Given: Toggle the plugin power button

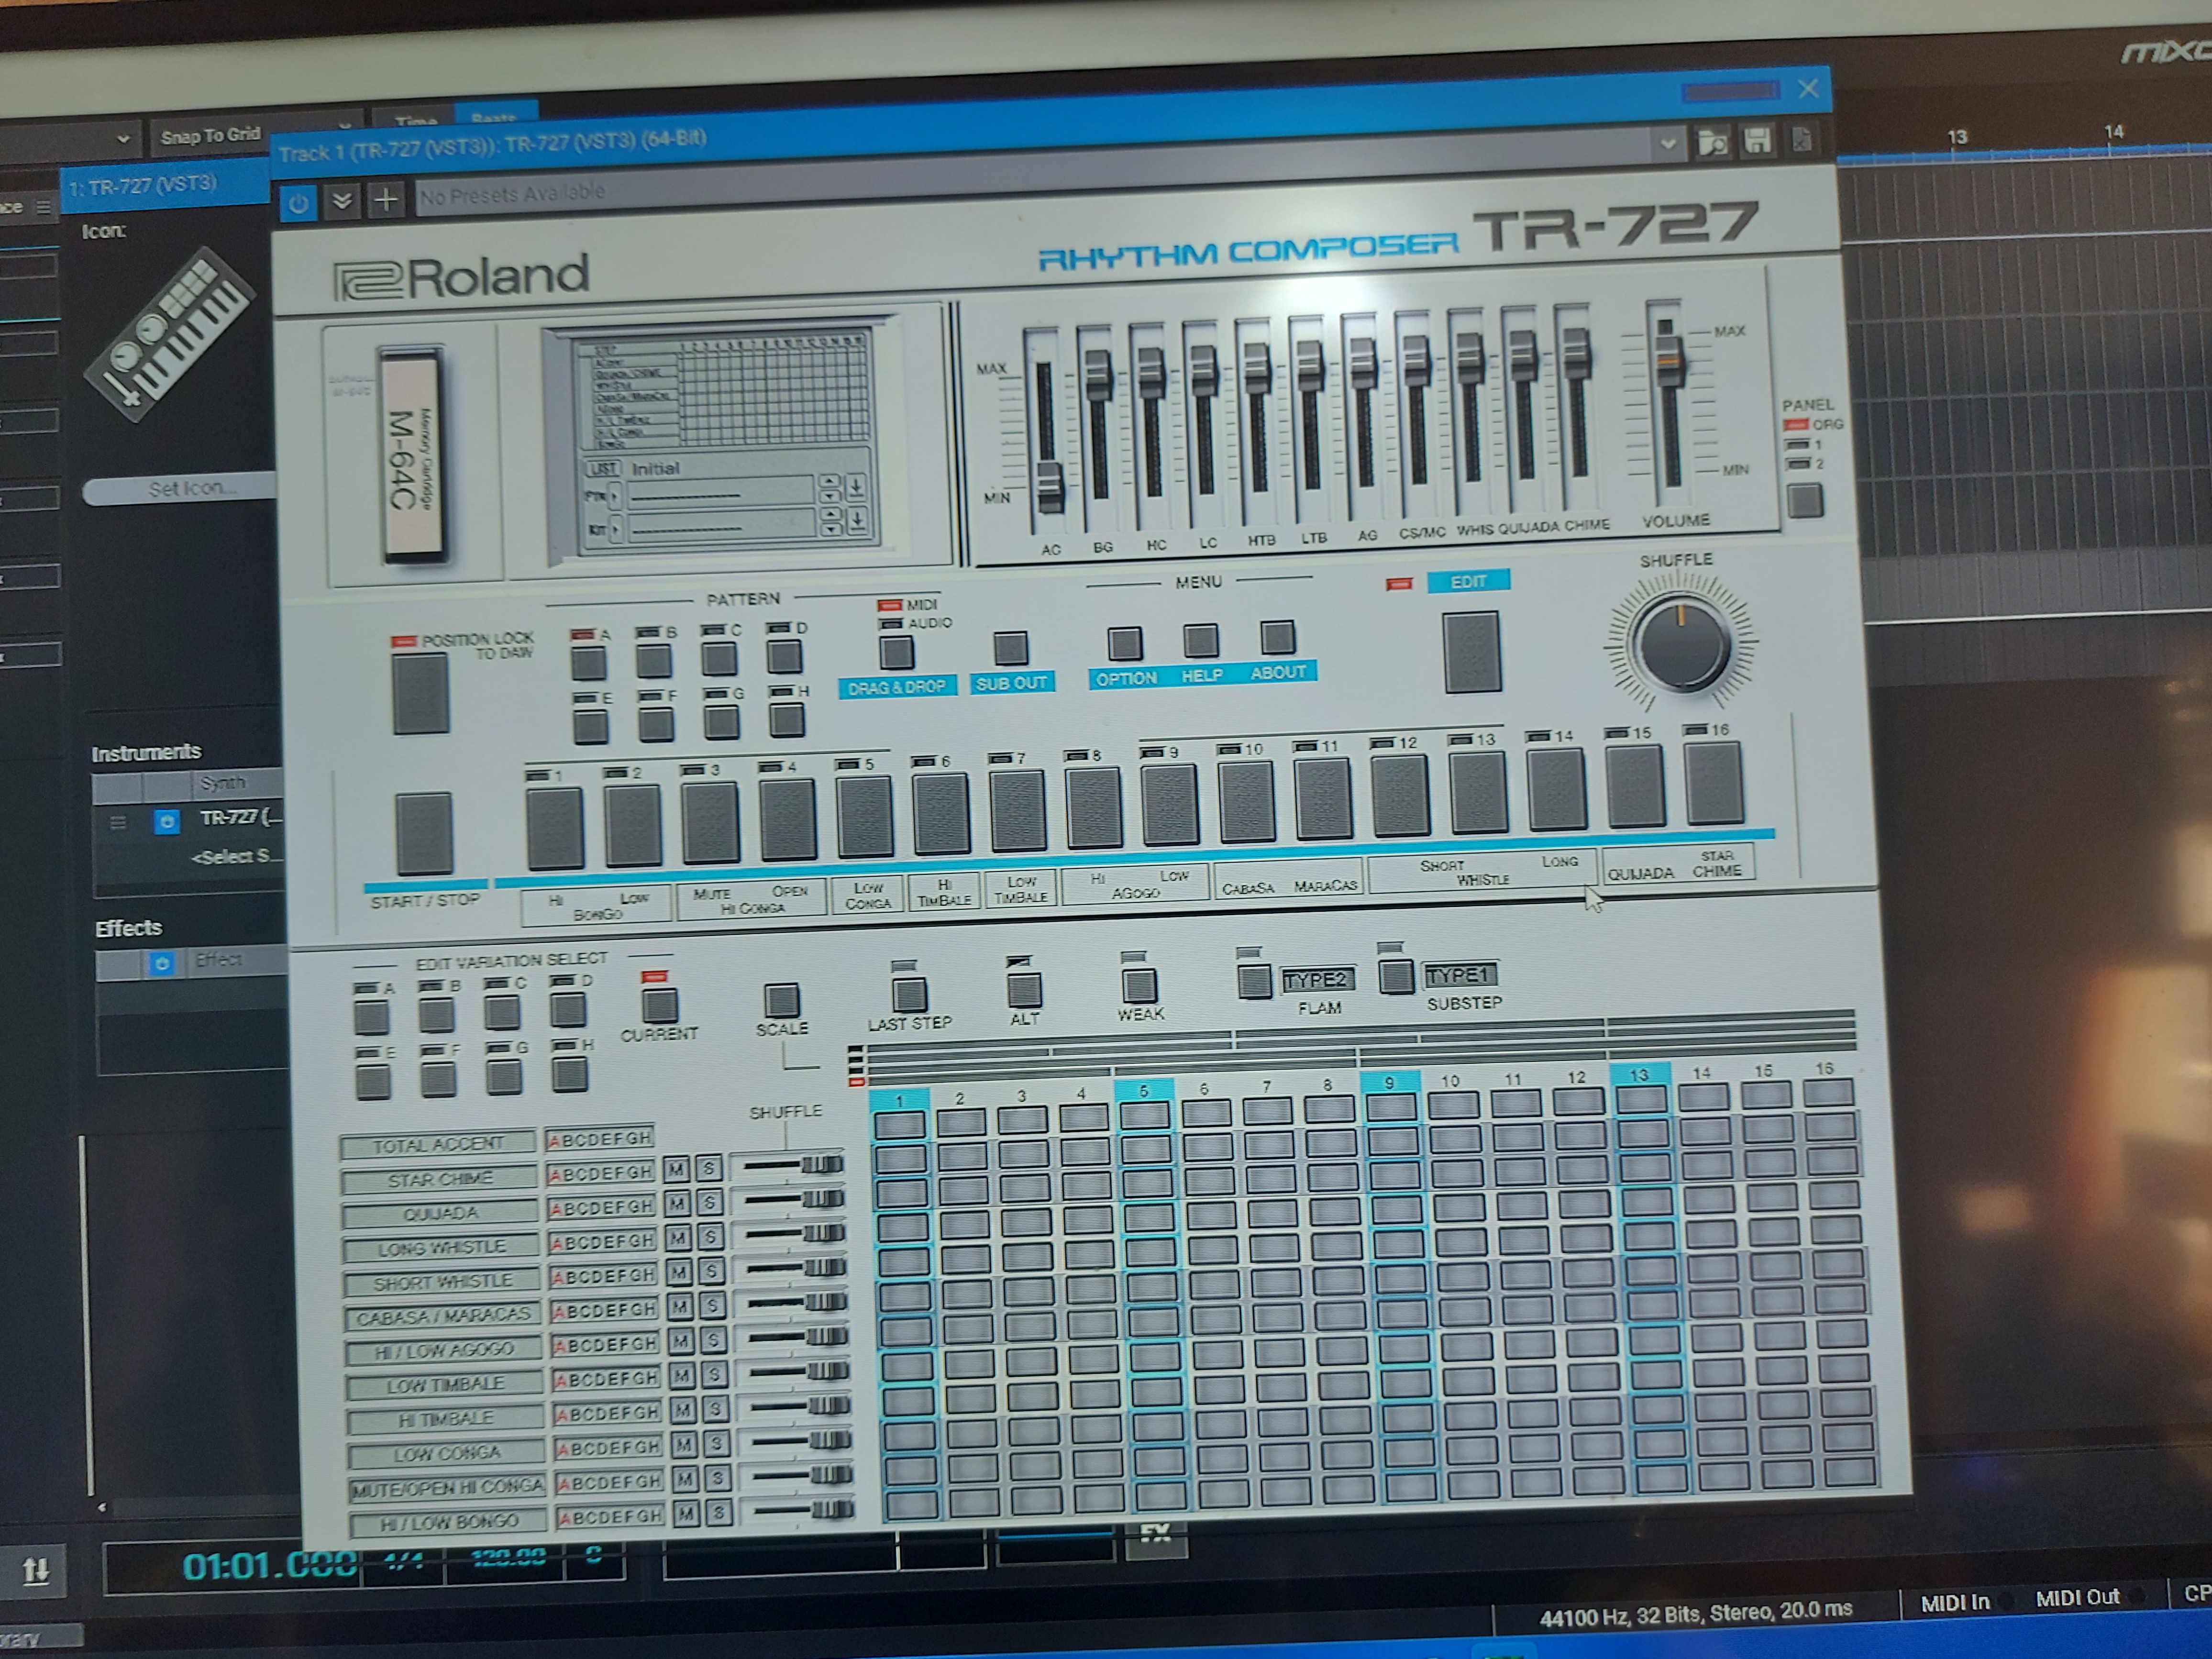Looking at the screenshot, I should 298,204.
